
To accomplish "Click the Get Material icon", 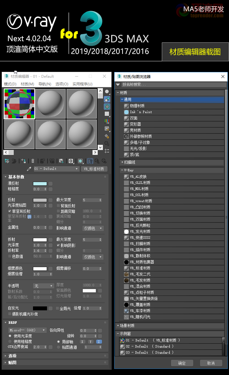I will click(7, 161).
